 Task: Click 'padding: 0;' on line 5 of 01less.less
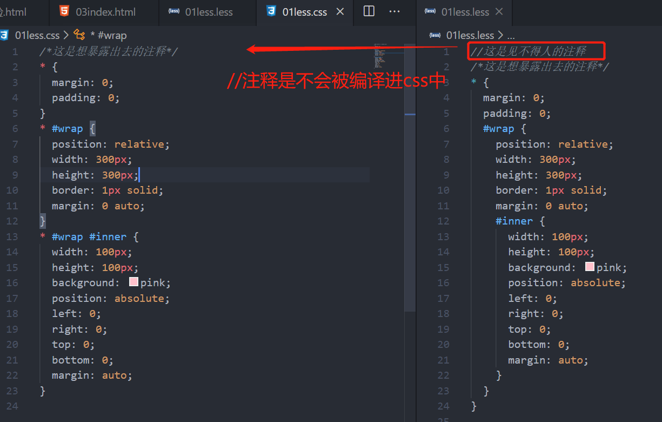pos(517,113)
